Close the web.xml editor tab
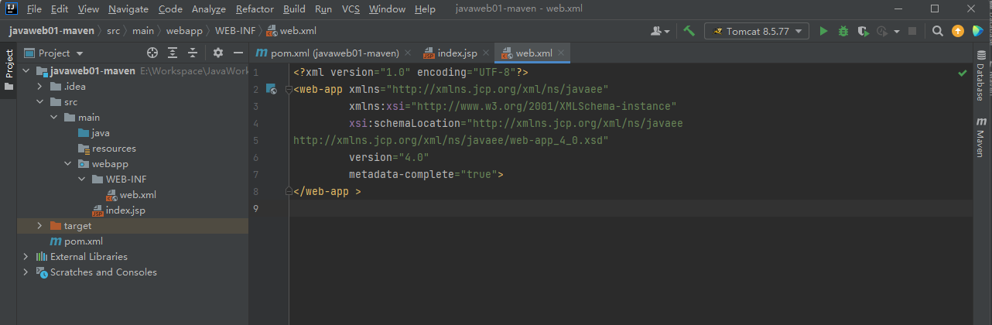Image resolution: width=992 pixels, height=325 pixels. [562, 53]
